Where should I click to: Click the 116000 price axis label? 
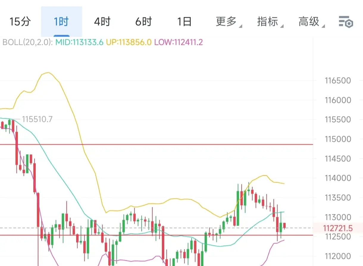click(338, 100)
